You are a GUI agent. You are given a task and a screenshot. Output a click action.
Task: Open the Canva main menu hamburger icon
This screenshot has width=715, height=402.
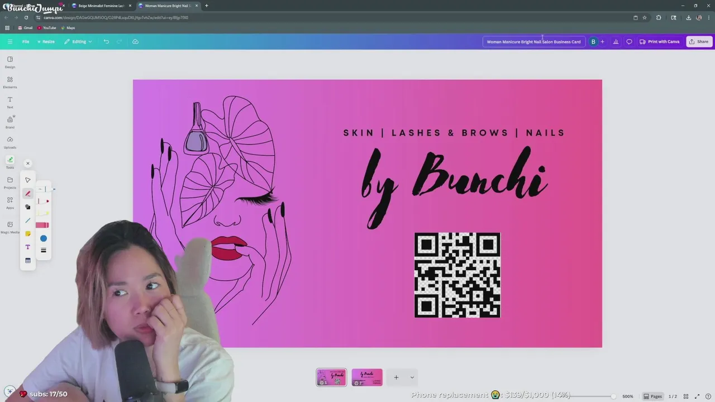(x=10, y=41)
